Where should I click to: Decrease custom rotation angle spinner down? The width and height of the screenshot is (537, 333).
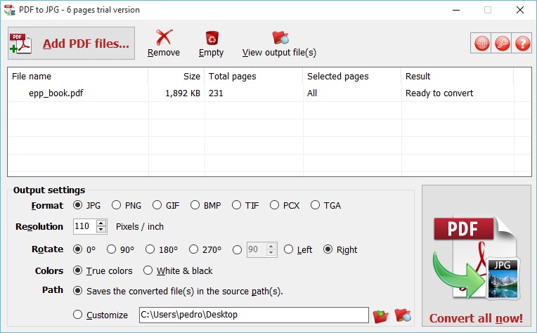point(271,253)
